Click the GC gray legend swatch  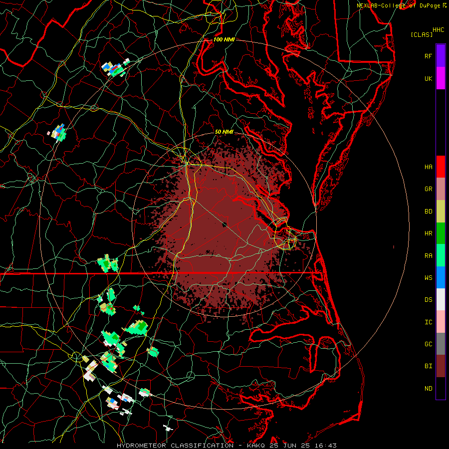tap(441, 344)
